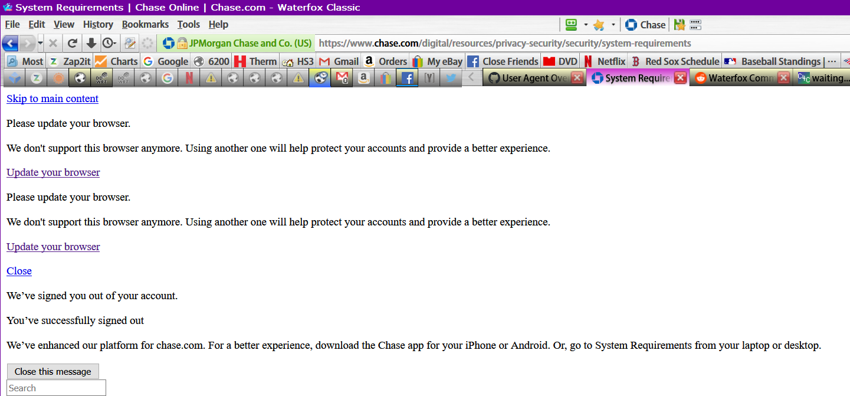Click the padlock site security icon
850x396 pixels.
click(x=182, y=43)
